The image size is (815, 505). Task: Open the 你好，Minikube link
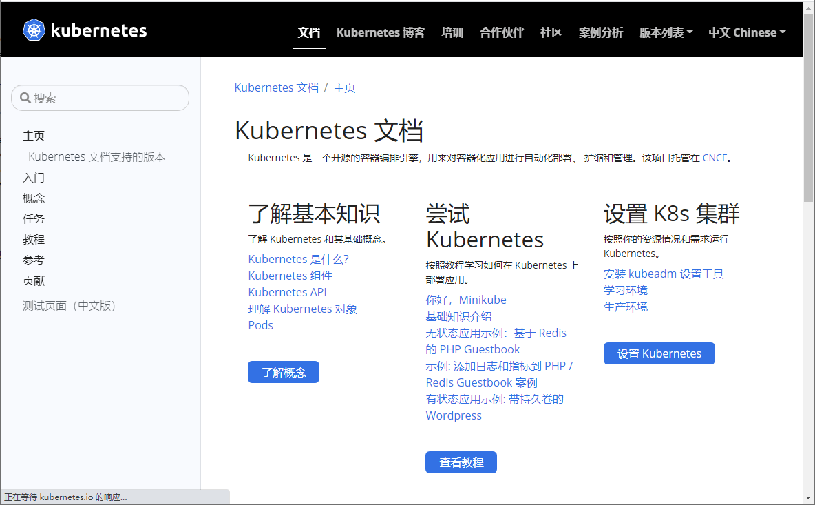466,300
